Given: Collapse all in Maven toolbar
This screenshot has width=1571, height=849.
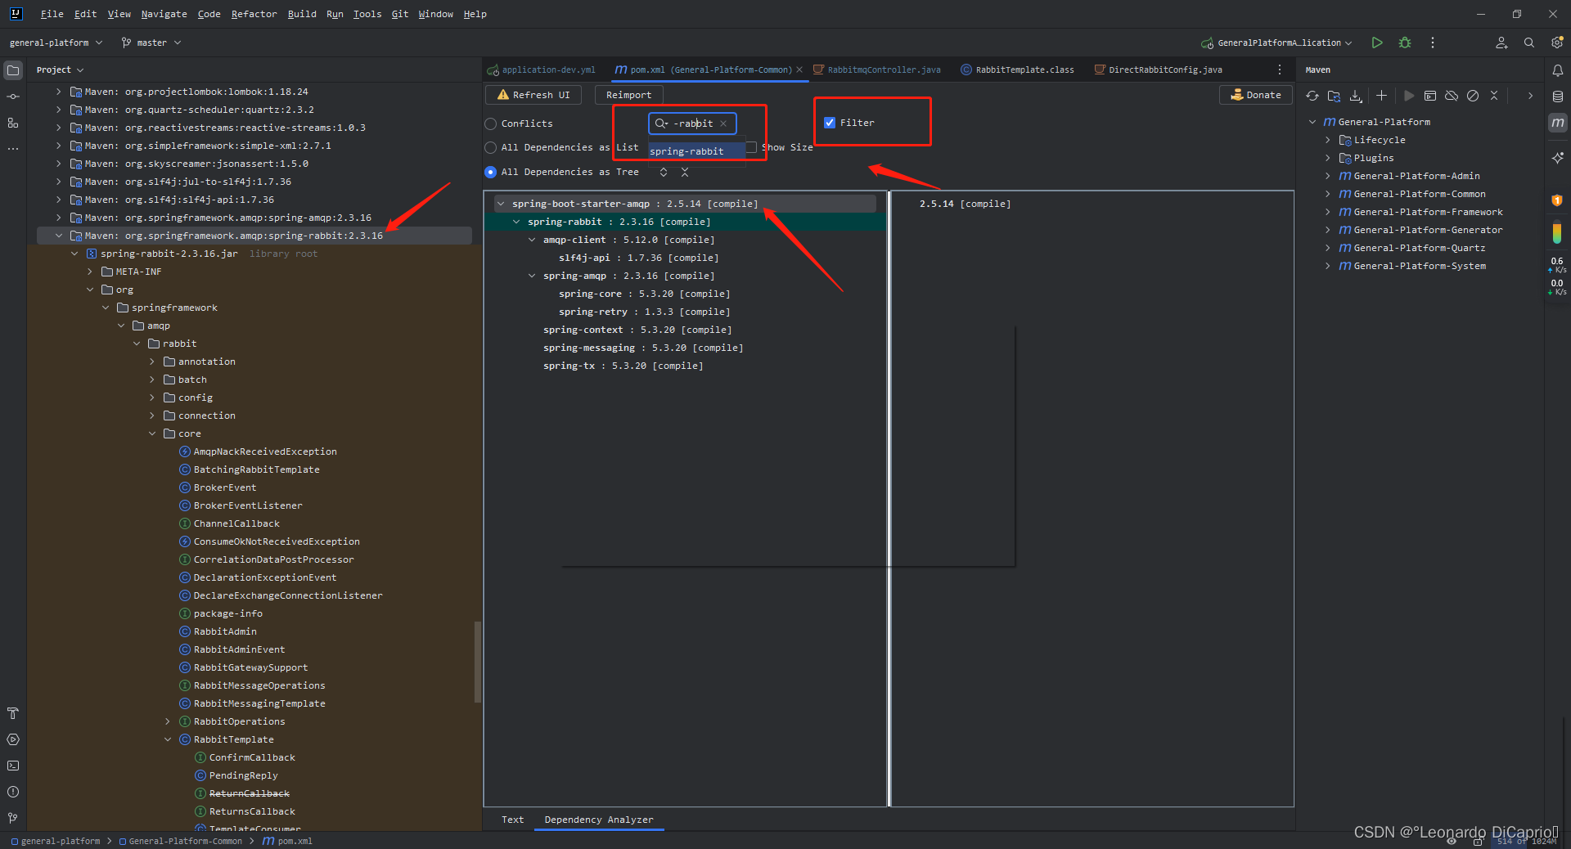Looking at the screenshot, I should [x=1493, y=96].
